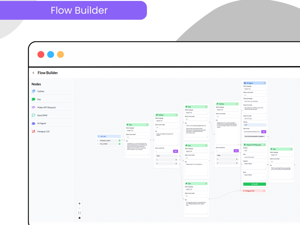This screenshot has width=300, height=225.
Task: Open Select voice model dropdown in AI Agent
Action: (255, 95)
